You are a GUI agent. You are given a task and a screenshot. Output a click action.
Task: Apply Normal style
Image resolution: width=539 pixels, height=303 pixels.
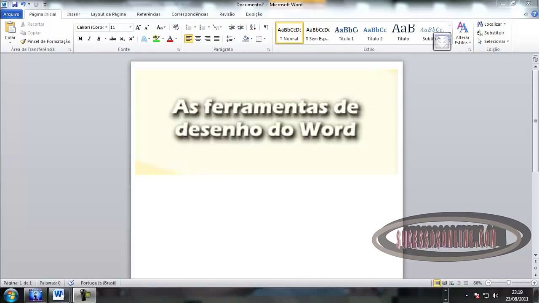289,33
